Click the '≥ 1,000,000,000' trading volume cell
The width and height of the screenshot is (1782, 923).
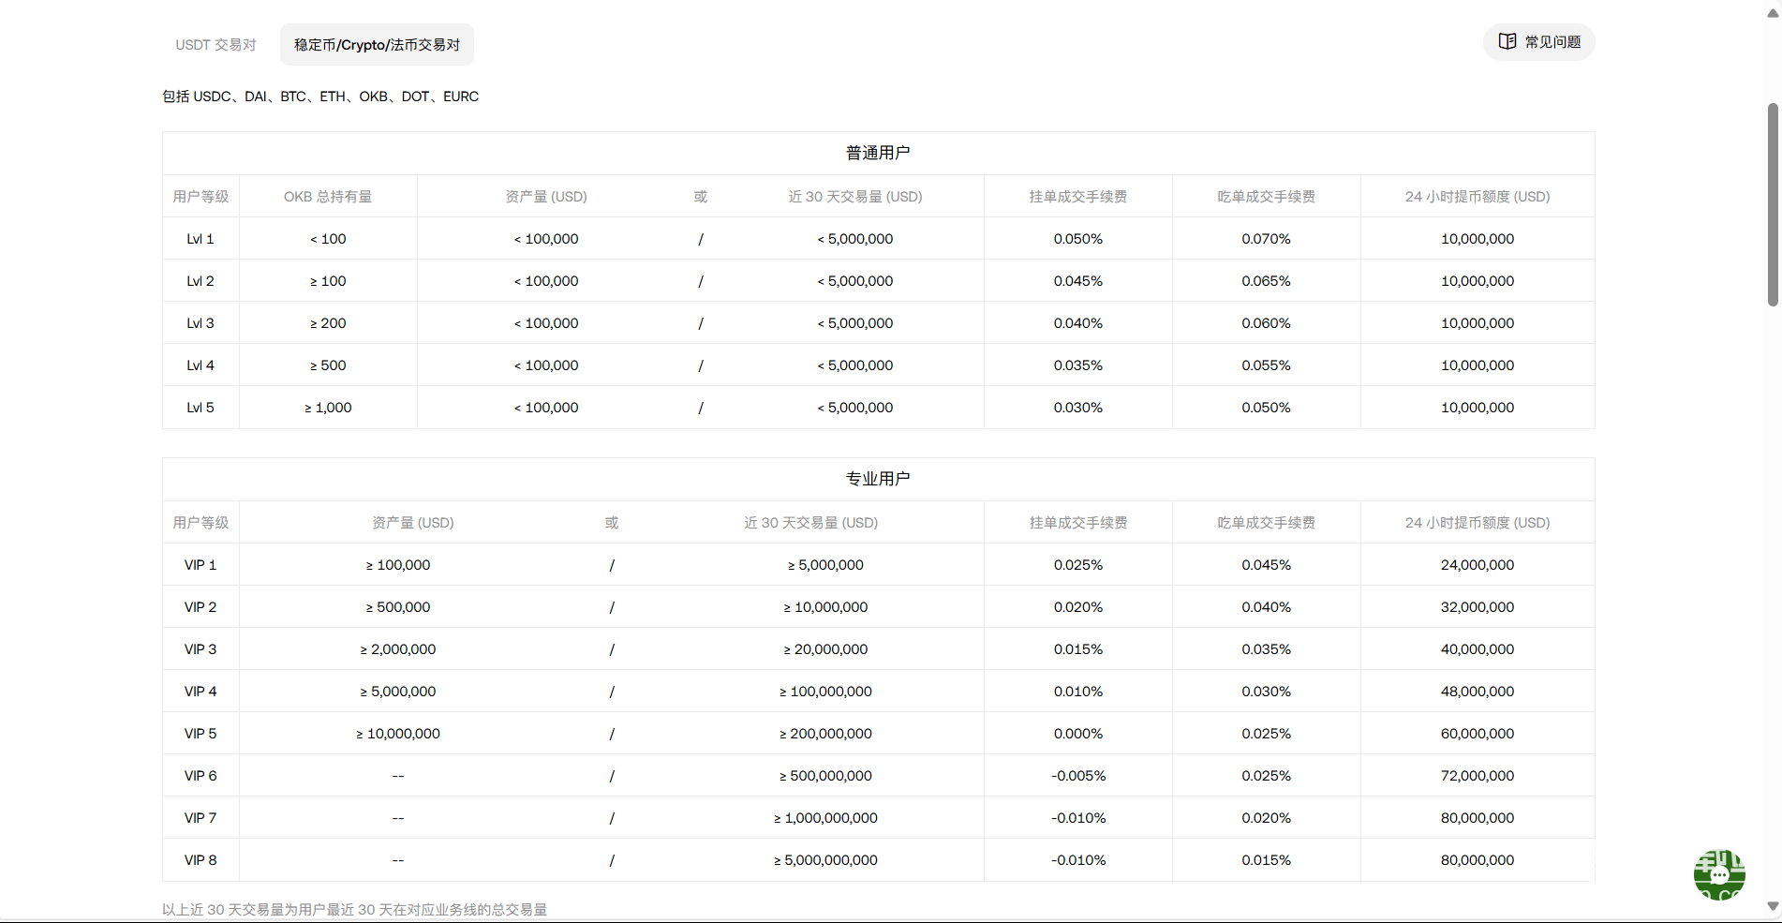tap(825, 818)
